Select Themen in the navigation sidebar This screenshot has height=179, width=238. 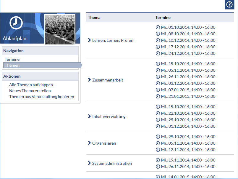point(12,65)
